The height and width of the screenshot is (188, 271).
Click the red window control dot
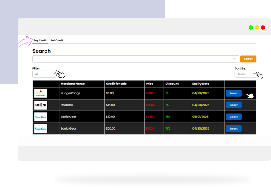(x=263, y=28)
